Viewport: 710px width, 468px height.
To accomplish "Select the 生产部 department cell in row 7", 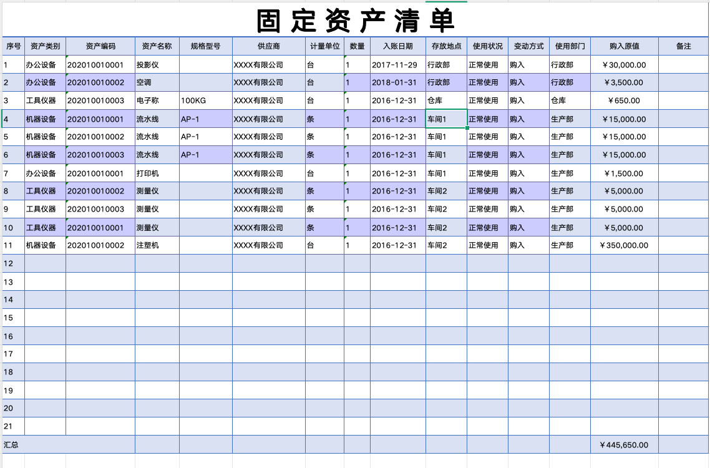I will coord(570,173).
